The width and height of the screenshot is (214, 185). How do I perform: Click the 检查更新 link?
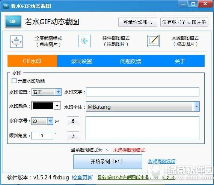pos(82,178)
